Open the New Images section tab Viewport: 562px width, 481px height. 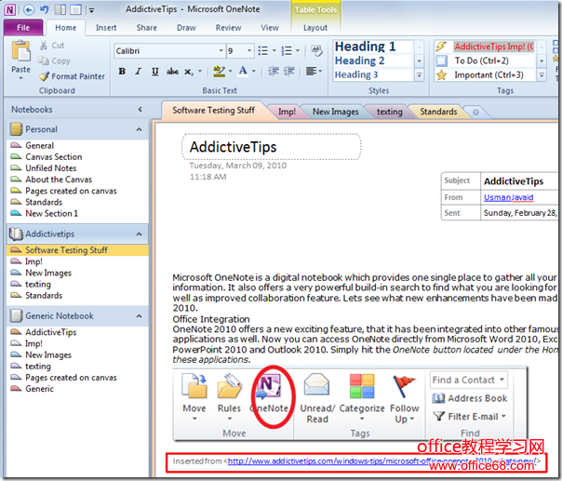(336, 112)
